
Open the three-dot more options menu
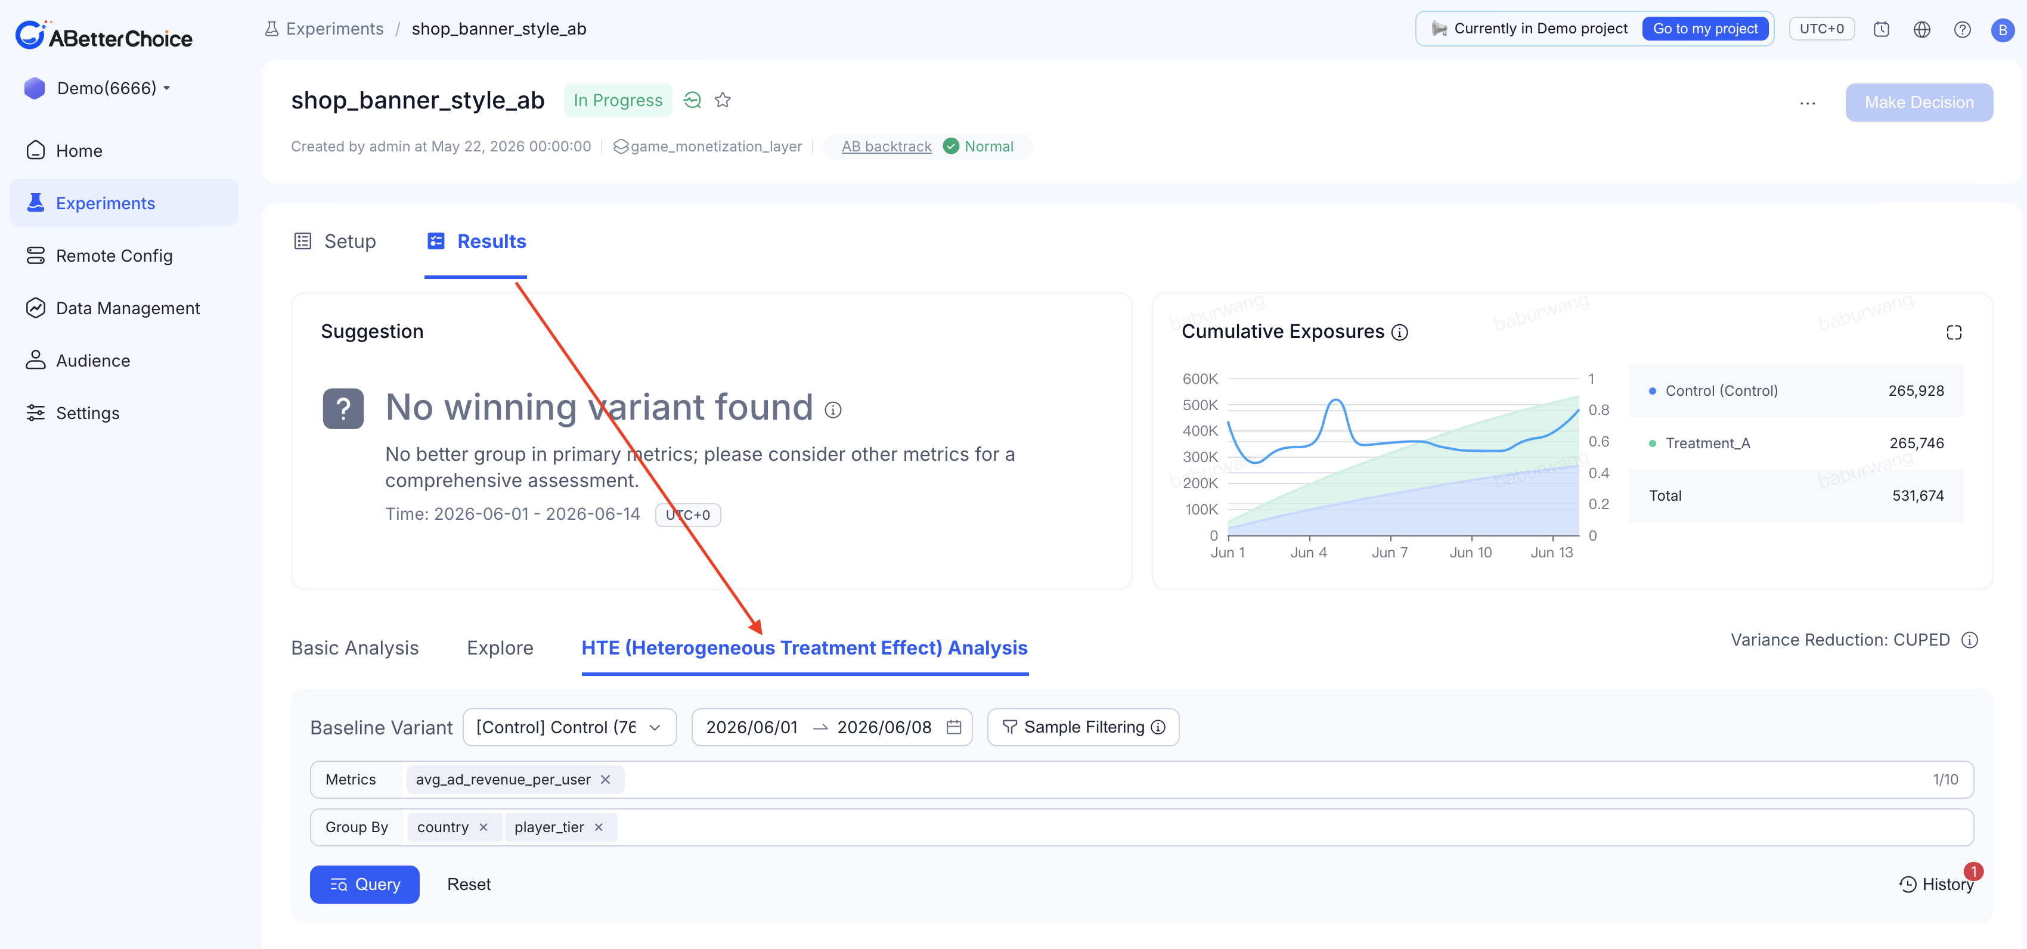point(1808,103)
